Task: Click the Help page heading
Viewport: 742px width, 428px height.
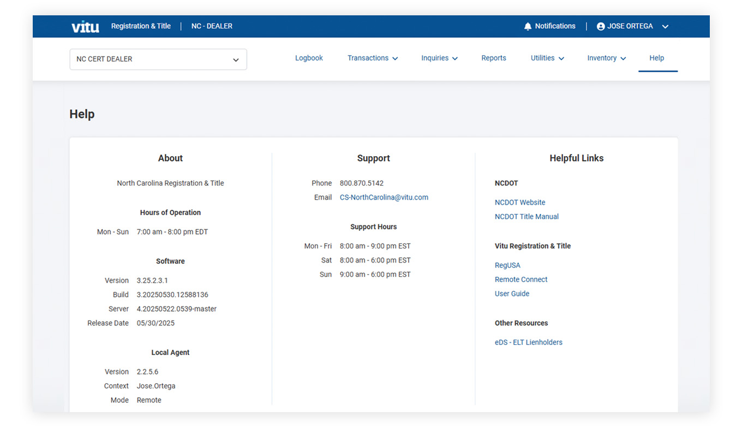Action: point(82,114)
